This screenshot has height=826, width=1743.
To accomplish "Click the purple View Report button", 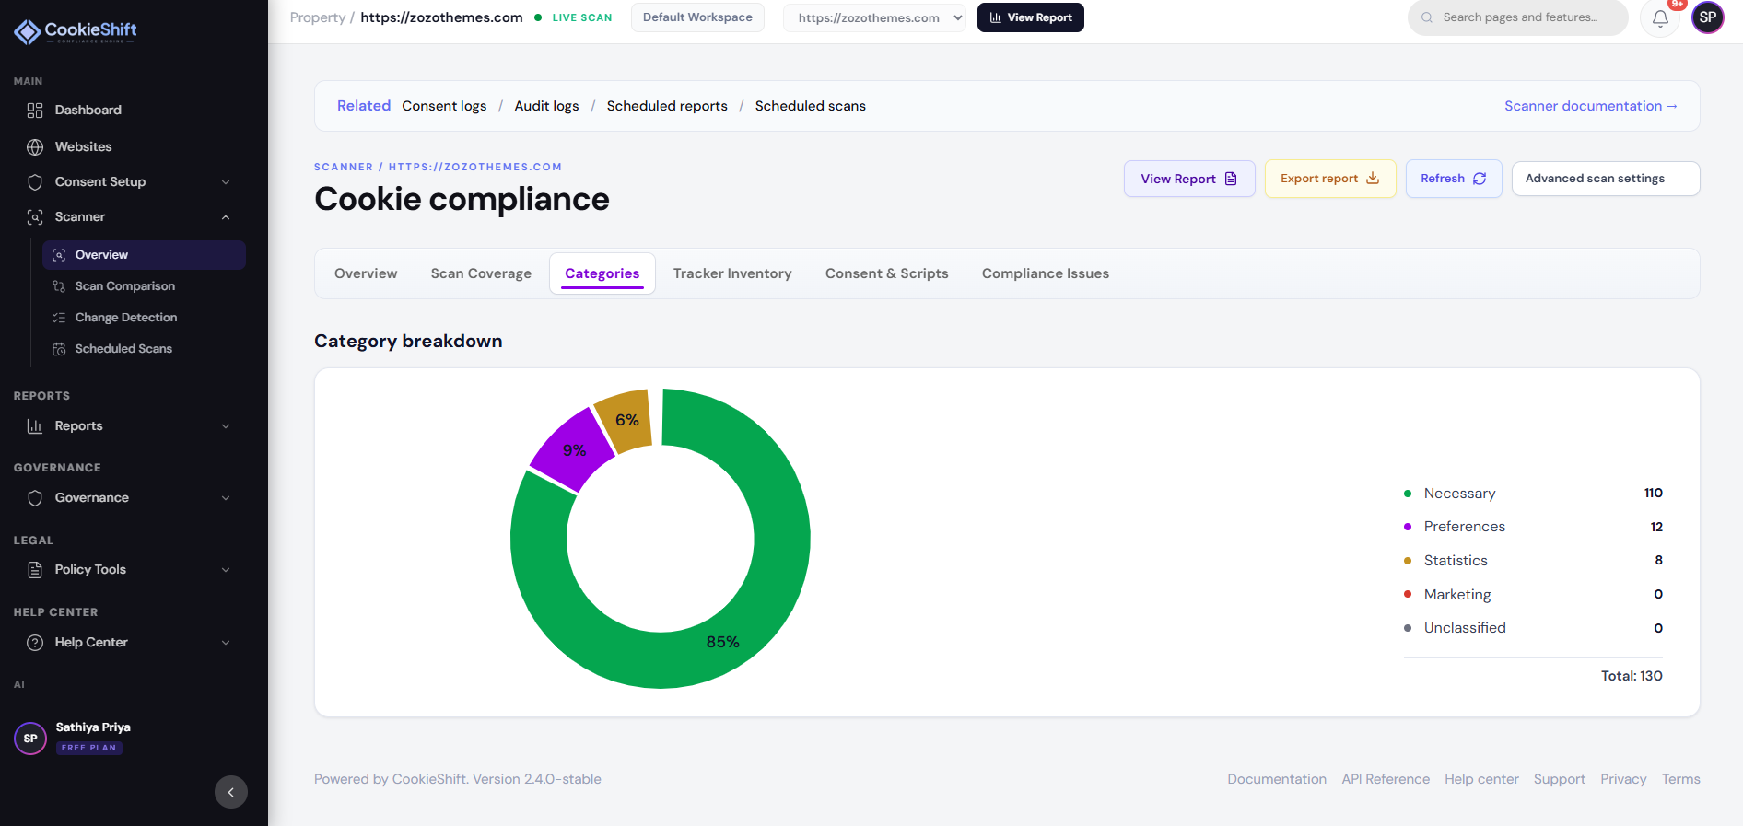I will [x=1189, y=179].
